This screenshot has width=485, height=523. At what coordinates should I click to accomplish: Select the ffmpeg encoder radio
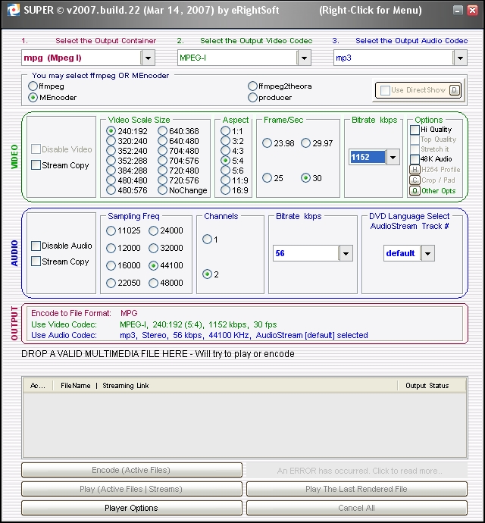[33, 86]
